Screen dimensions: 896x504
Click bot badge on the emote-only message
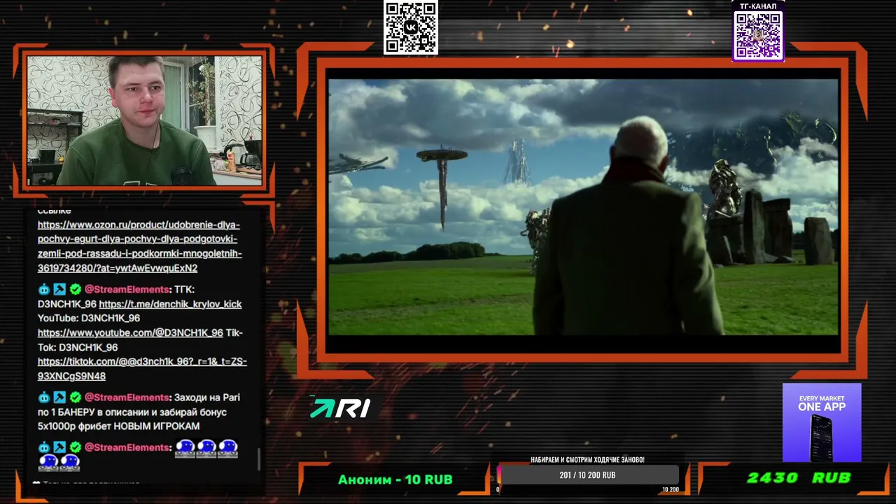(44, 447)
